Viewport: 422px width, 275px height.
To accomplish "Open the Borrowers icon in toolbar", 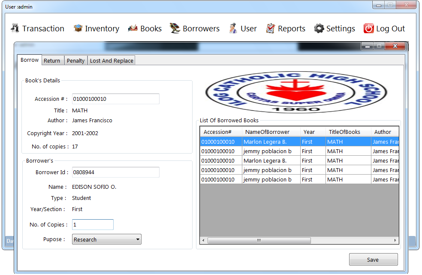I will (175, 28).
